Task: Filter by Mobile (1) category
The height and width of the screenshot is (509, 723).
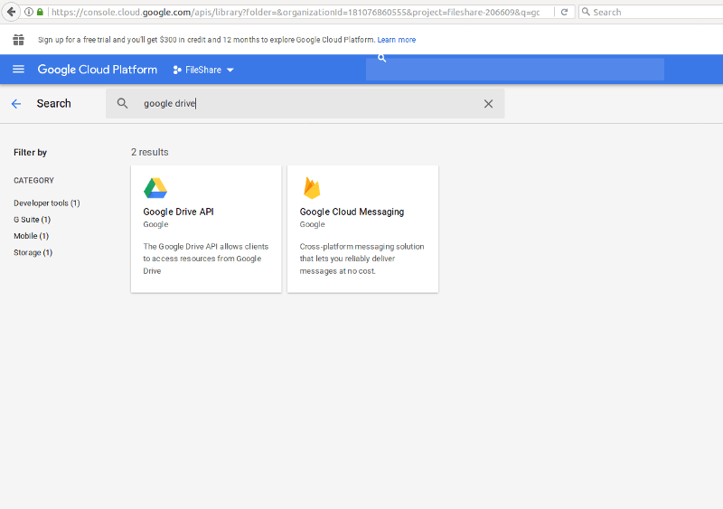Action: 32,236
